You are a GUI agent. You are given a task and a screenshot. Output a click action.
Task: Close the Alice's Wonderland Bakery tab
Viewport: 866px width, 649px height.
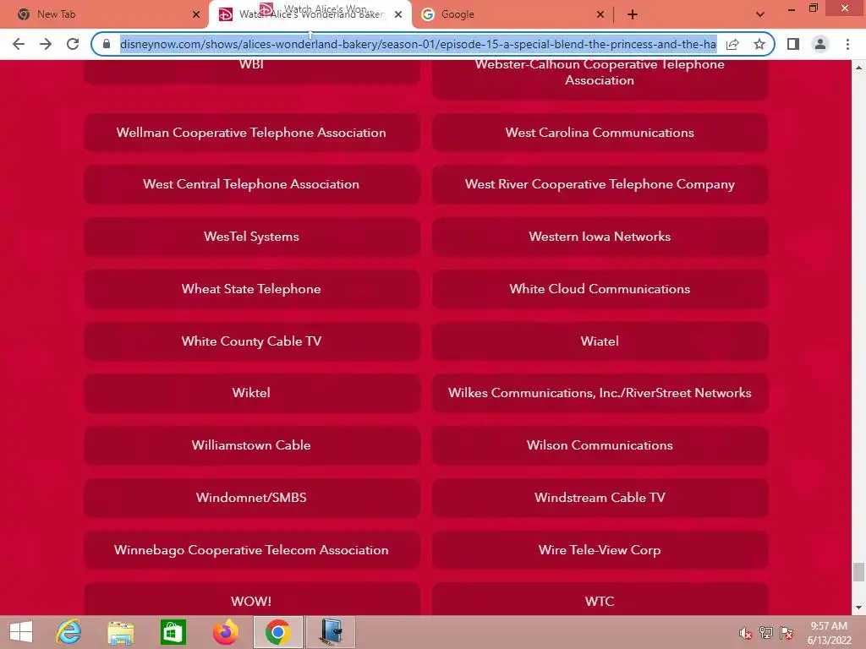[398, 14]
